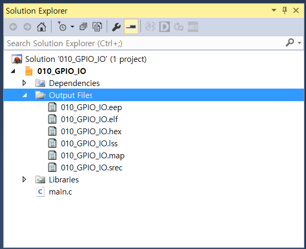Click the Libraries folder icon
The image size is (306, 249).
tap(40, 180)
